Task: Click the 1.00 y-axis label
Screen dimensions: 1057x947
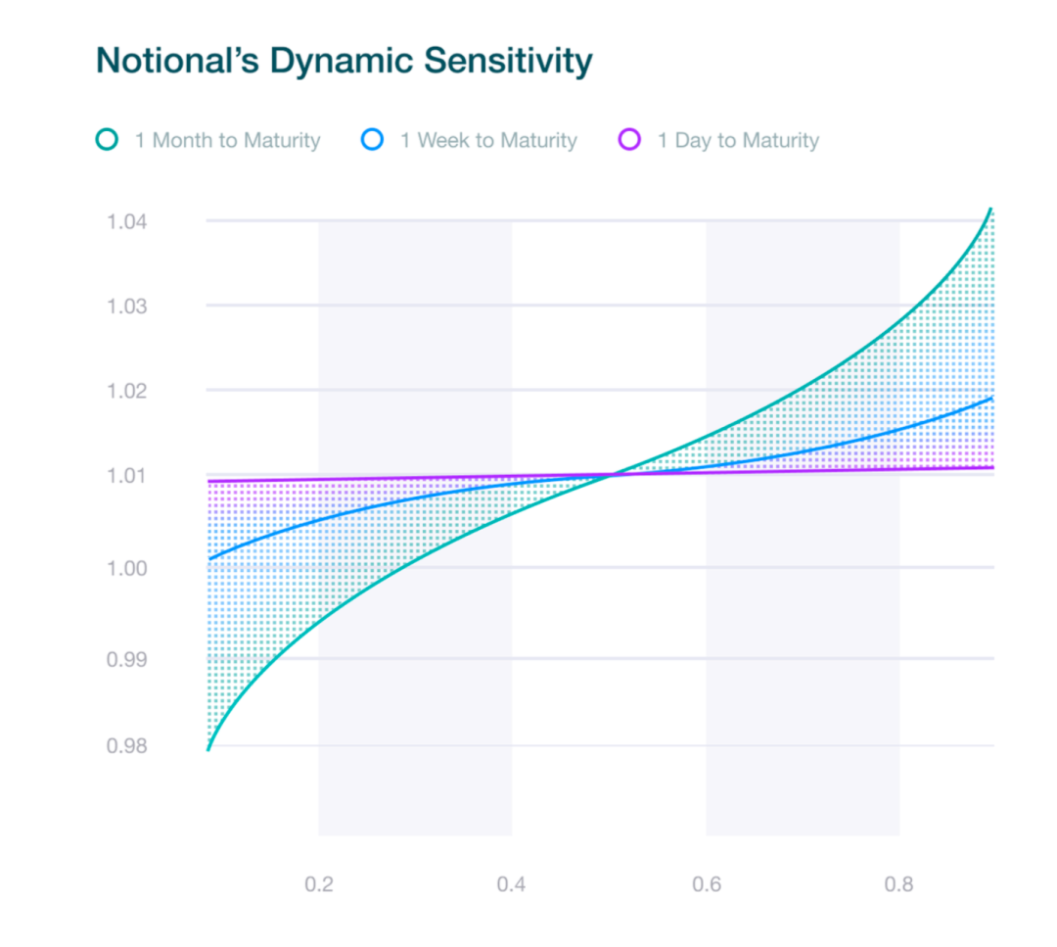Action: point(127,568)
